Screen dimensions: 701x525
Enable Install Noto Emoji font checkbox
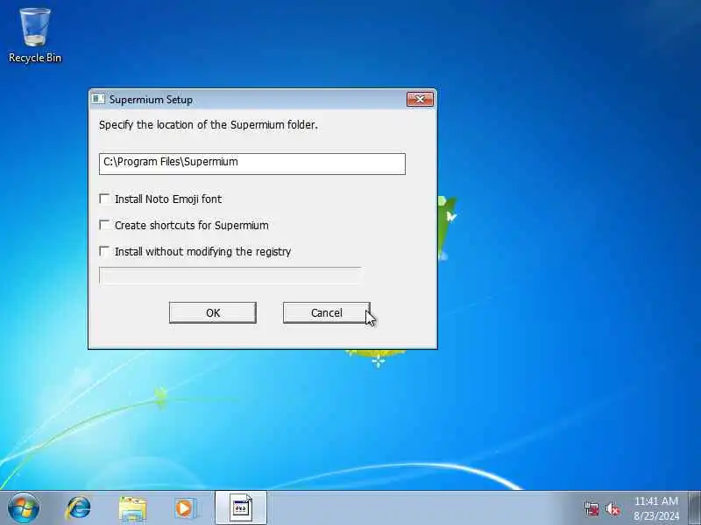point(104,199)
